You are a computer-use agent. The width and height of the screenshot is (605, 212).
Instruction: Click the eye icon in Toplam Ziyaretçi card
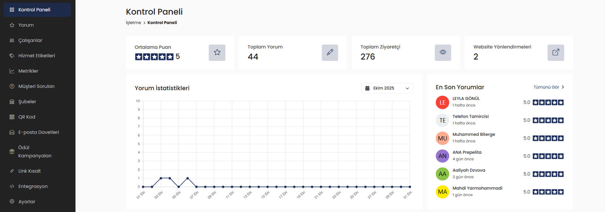tap(443, 52)
